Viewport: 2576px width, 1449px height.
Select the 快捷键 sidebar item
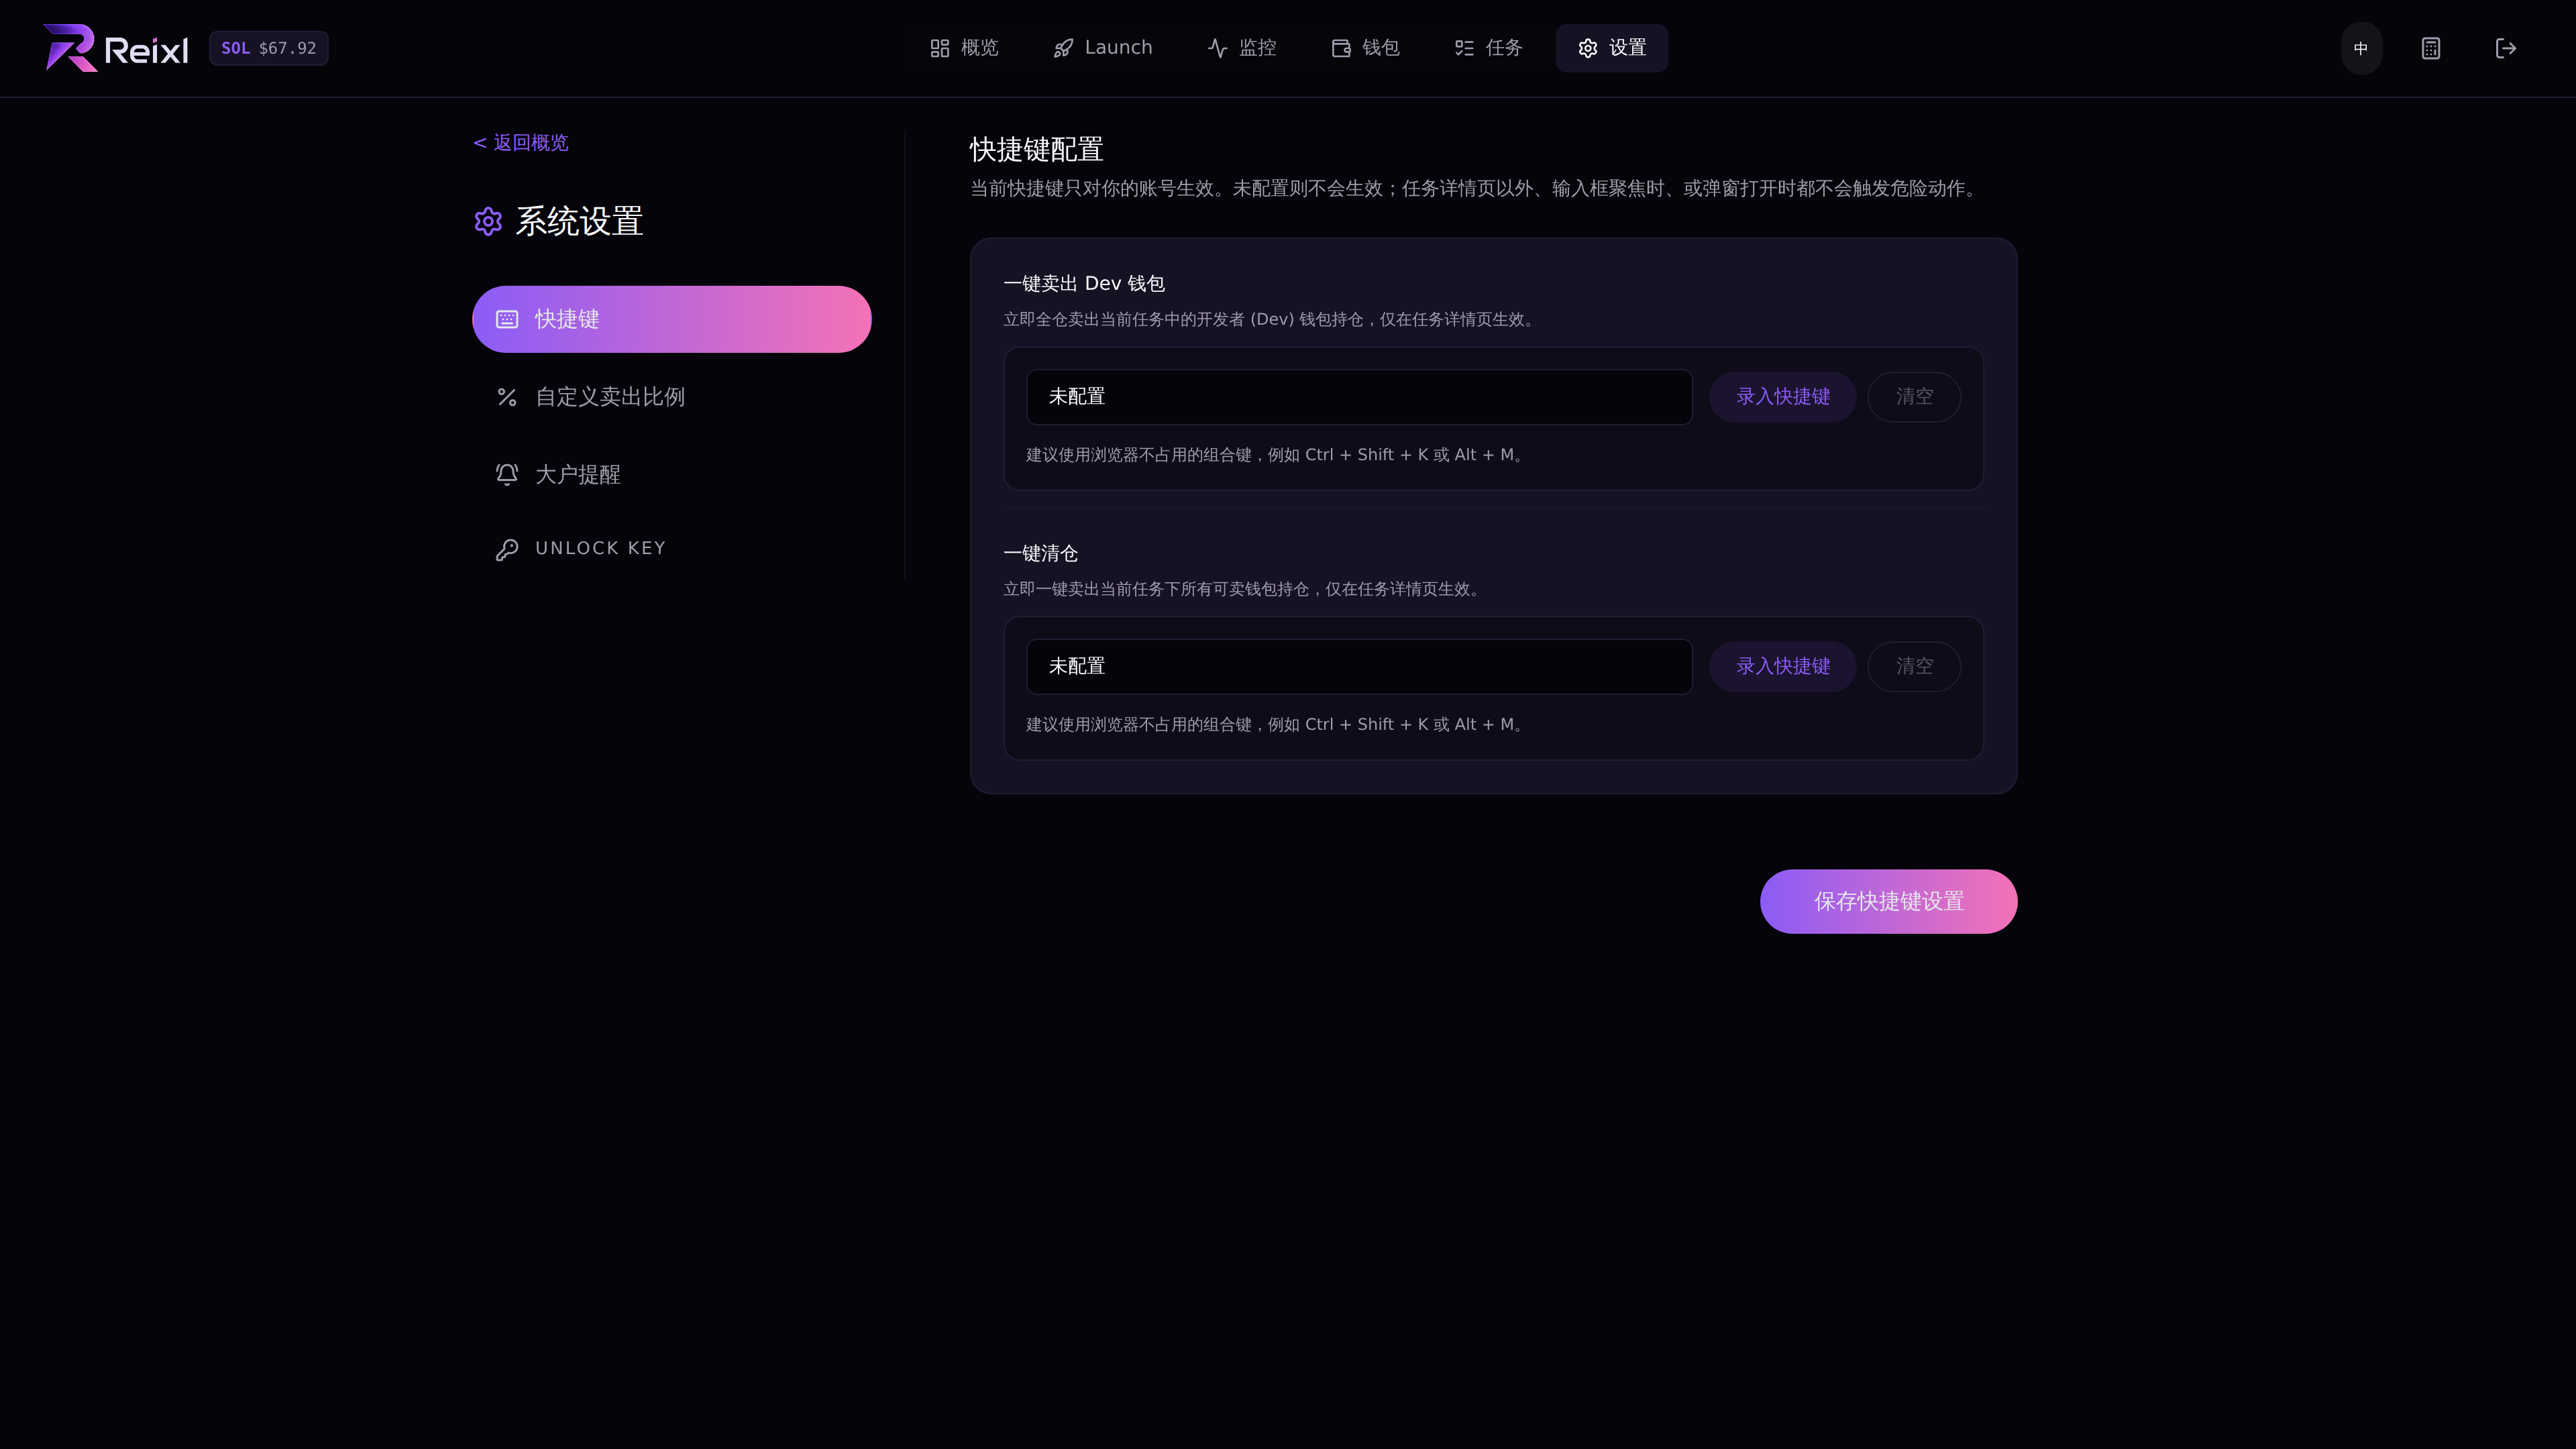tap(672, 319)
